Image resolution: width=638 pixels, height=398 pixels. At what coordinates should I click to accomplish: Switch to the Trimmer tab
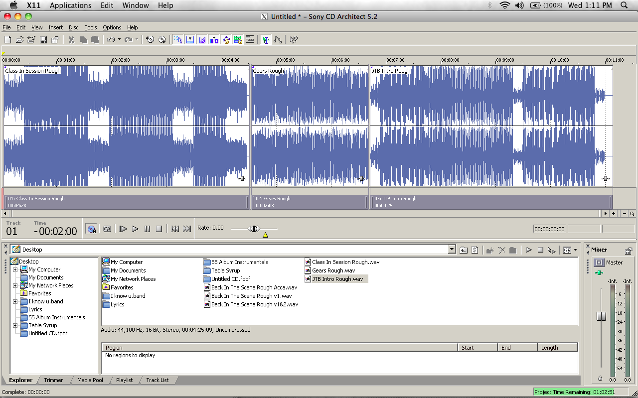pyautogui.click(x=53, y=380)
